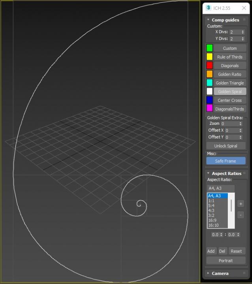Image resolution: width=252 pixels, height=284 pixels.
Task: Click the X Divs spinner arrows
Action: pos(242,32)
